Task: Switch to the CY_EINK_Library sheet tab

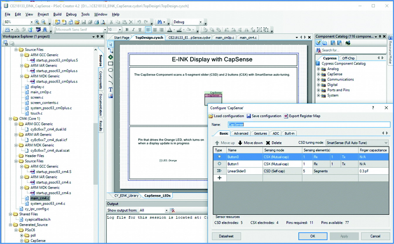Action: pos(127,196)
